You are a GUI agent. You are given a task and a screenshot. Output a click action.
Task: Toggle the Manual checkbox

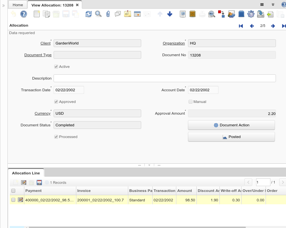pos(191,102)
